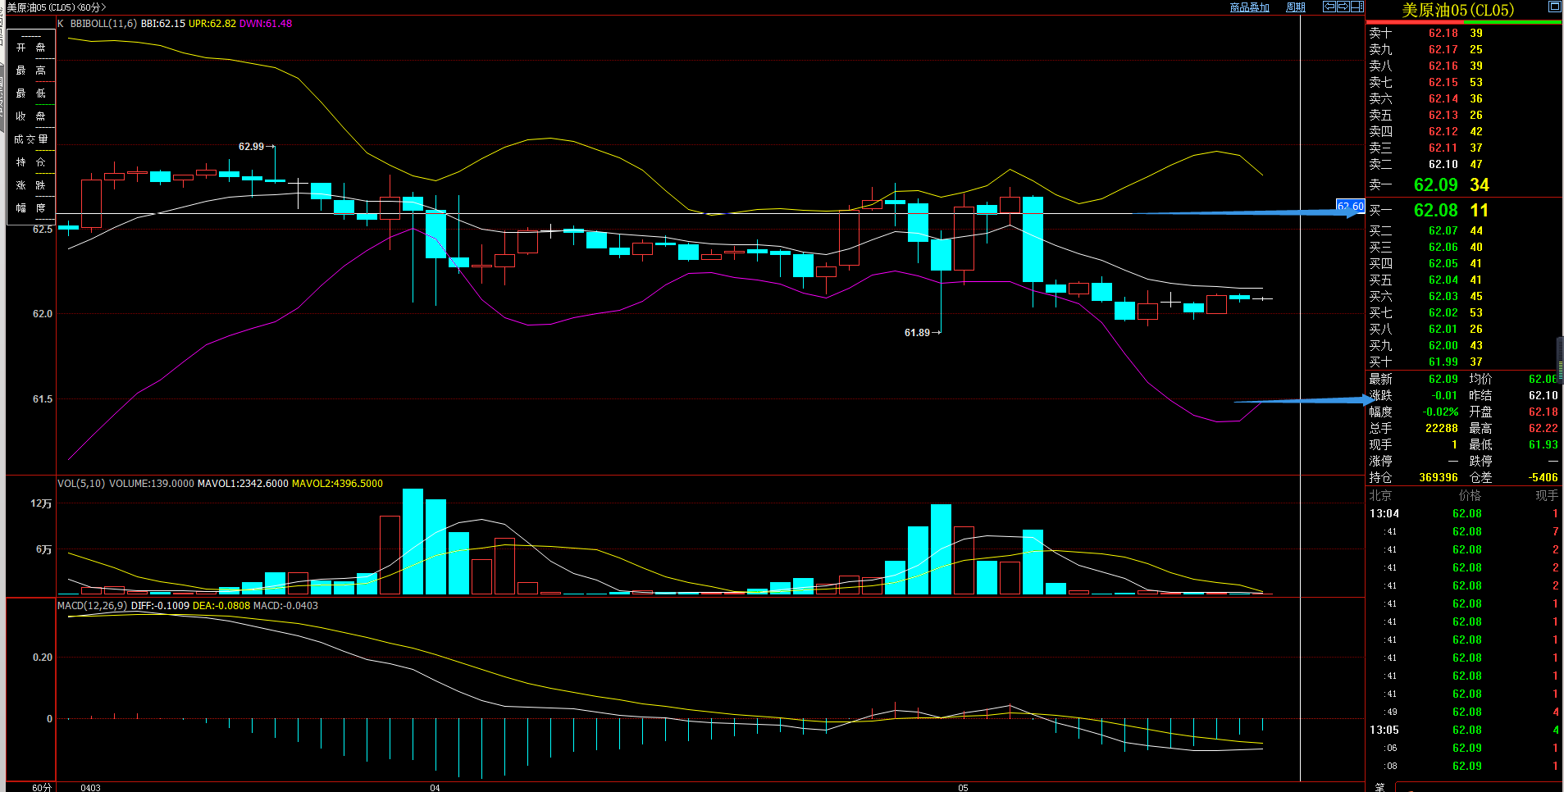Select the 12万 volume axis label
1564x792 pixels.
[x=41, y=503]
